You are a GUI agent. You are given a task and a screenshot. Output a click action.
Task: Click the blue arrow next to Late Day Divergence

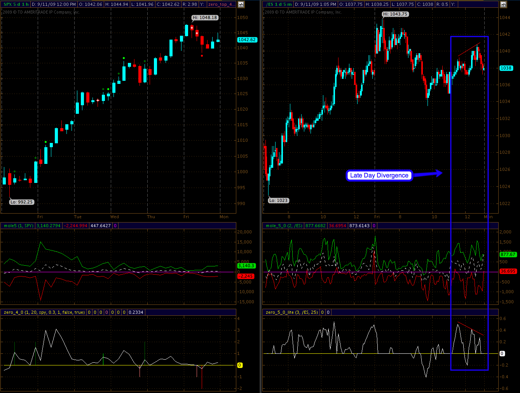428,174
